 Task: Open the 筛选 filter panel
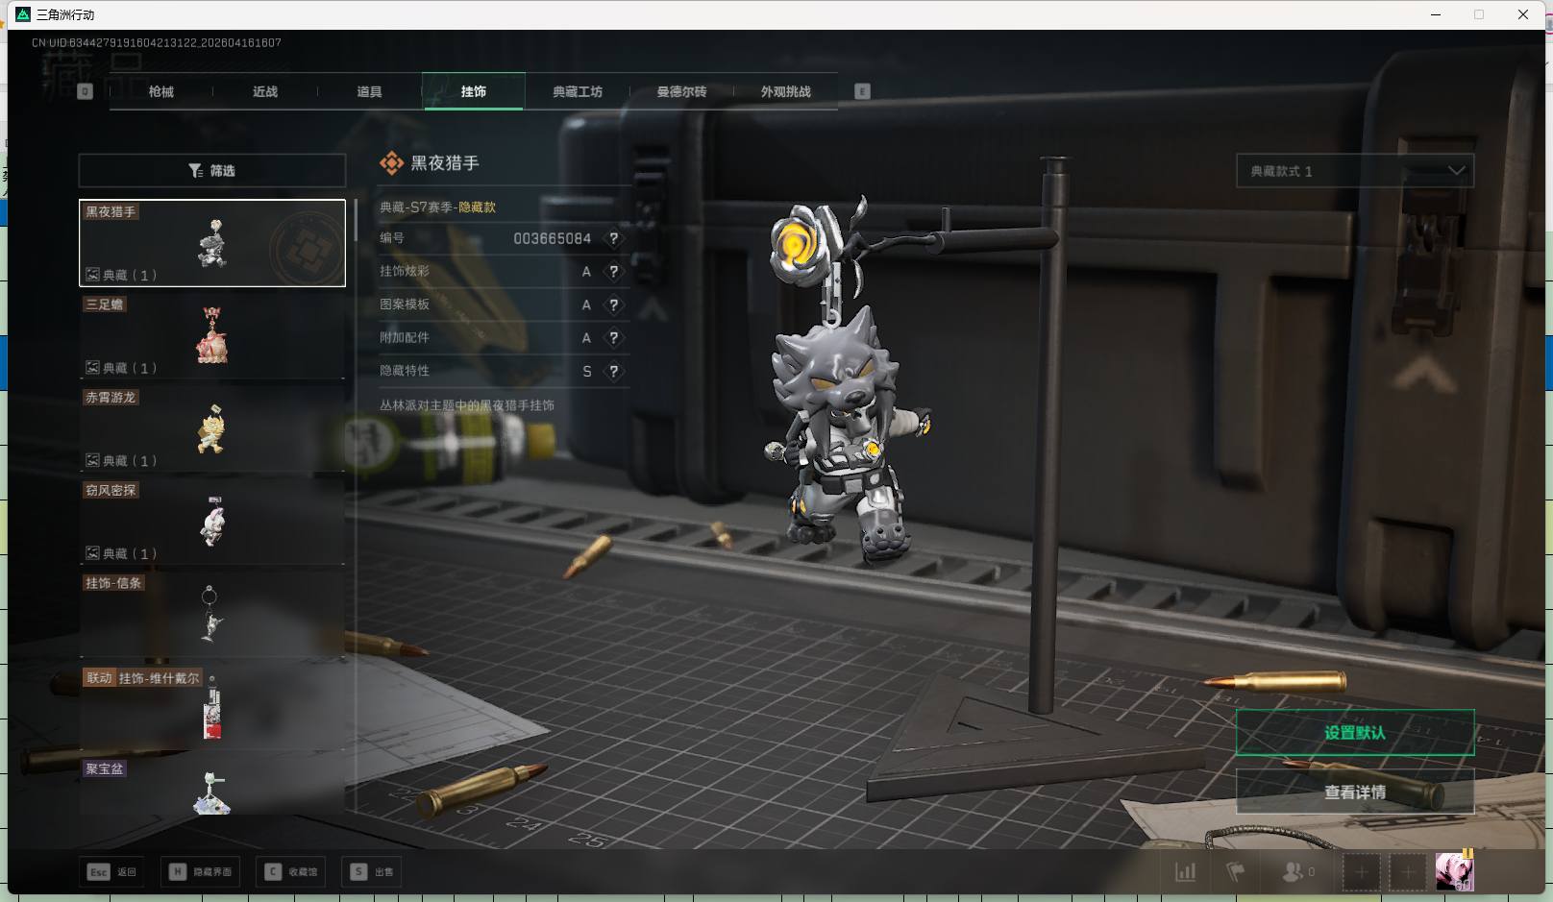click(x=212, y=171)
